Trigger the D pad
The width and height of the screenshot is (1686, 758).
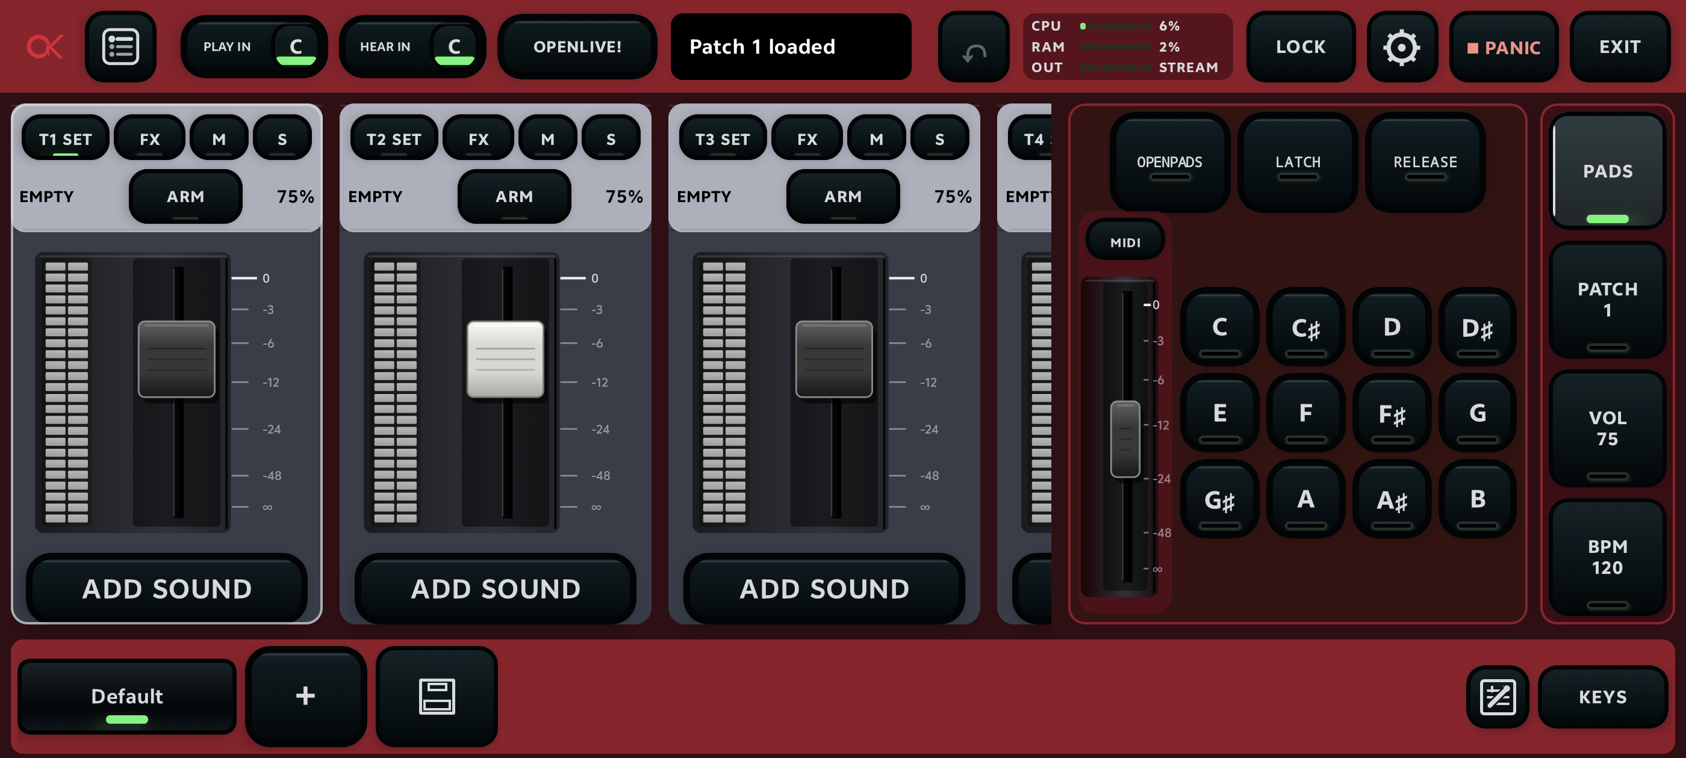point(1392,327)
